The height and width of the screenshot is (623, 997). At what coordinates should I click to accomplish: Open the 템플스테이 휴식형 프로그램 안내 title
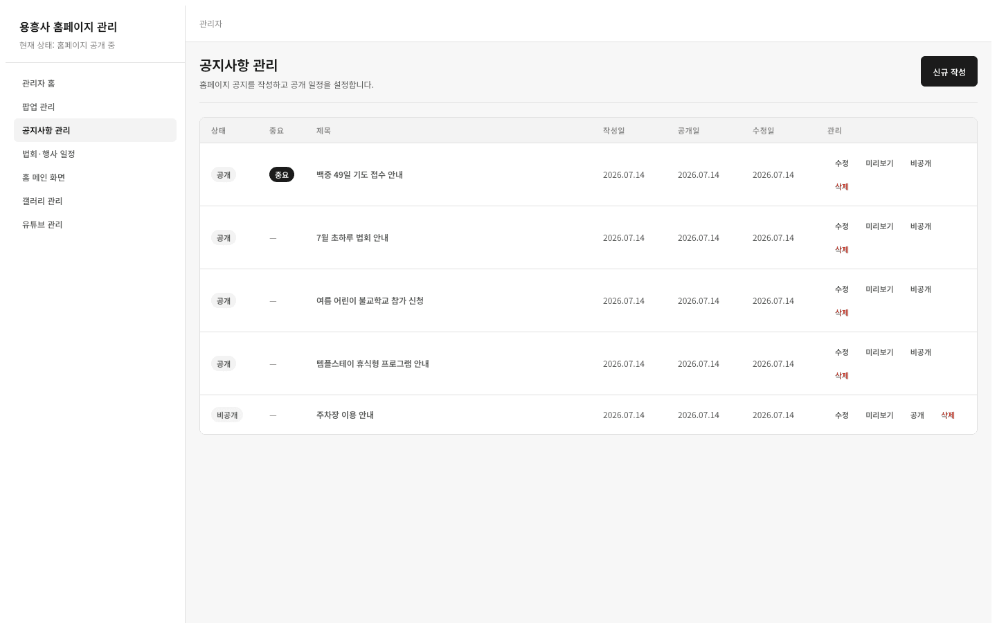tap(372, 364)
